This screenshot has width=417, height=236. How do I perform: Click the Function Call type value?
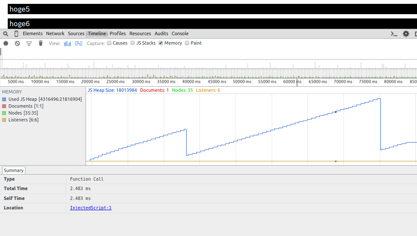pos(87,179)
